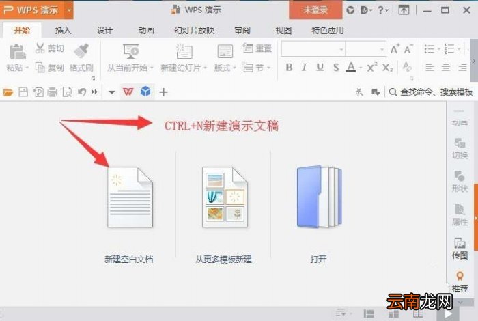Open the font color dropdown arrow
This screenshot has height=321, width=478.
click(361, 68)
